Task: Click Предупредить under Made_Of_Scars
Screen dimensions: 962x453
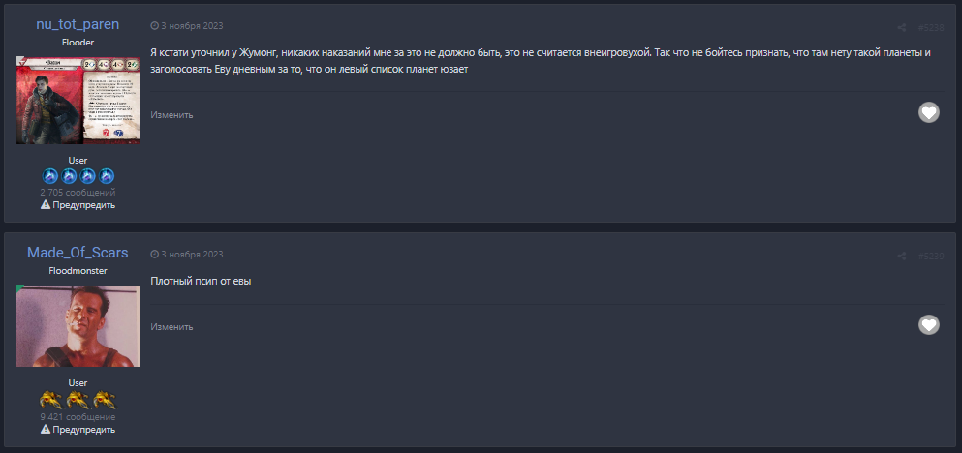Action: click(78, 430)
